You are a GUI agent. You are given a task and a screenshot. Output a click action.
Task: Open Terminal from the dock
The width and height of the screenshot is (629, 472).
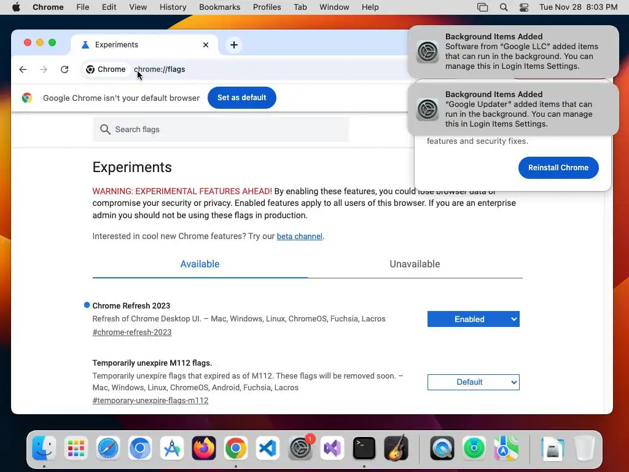[x=364, y=448]
